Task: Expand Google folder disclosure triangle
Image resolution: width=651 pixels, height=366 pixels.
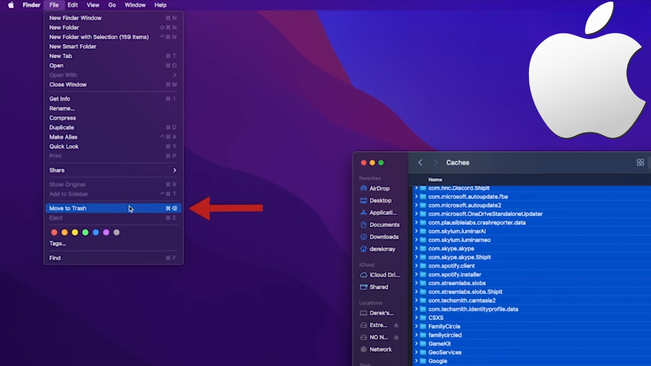Action: click(x=416, y=361)
